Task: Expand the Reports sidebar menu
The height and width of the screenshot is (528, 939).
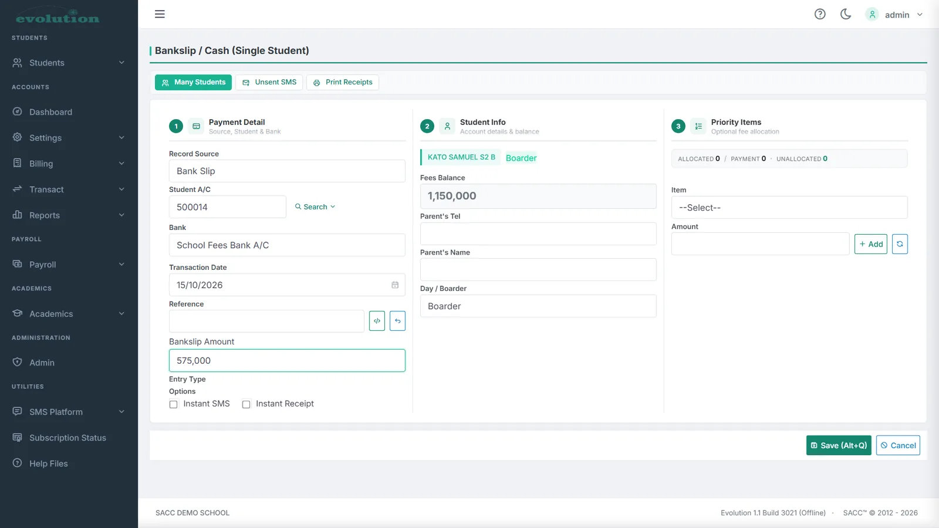Action: [x=69, y=215]
